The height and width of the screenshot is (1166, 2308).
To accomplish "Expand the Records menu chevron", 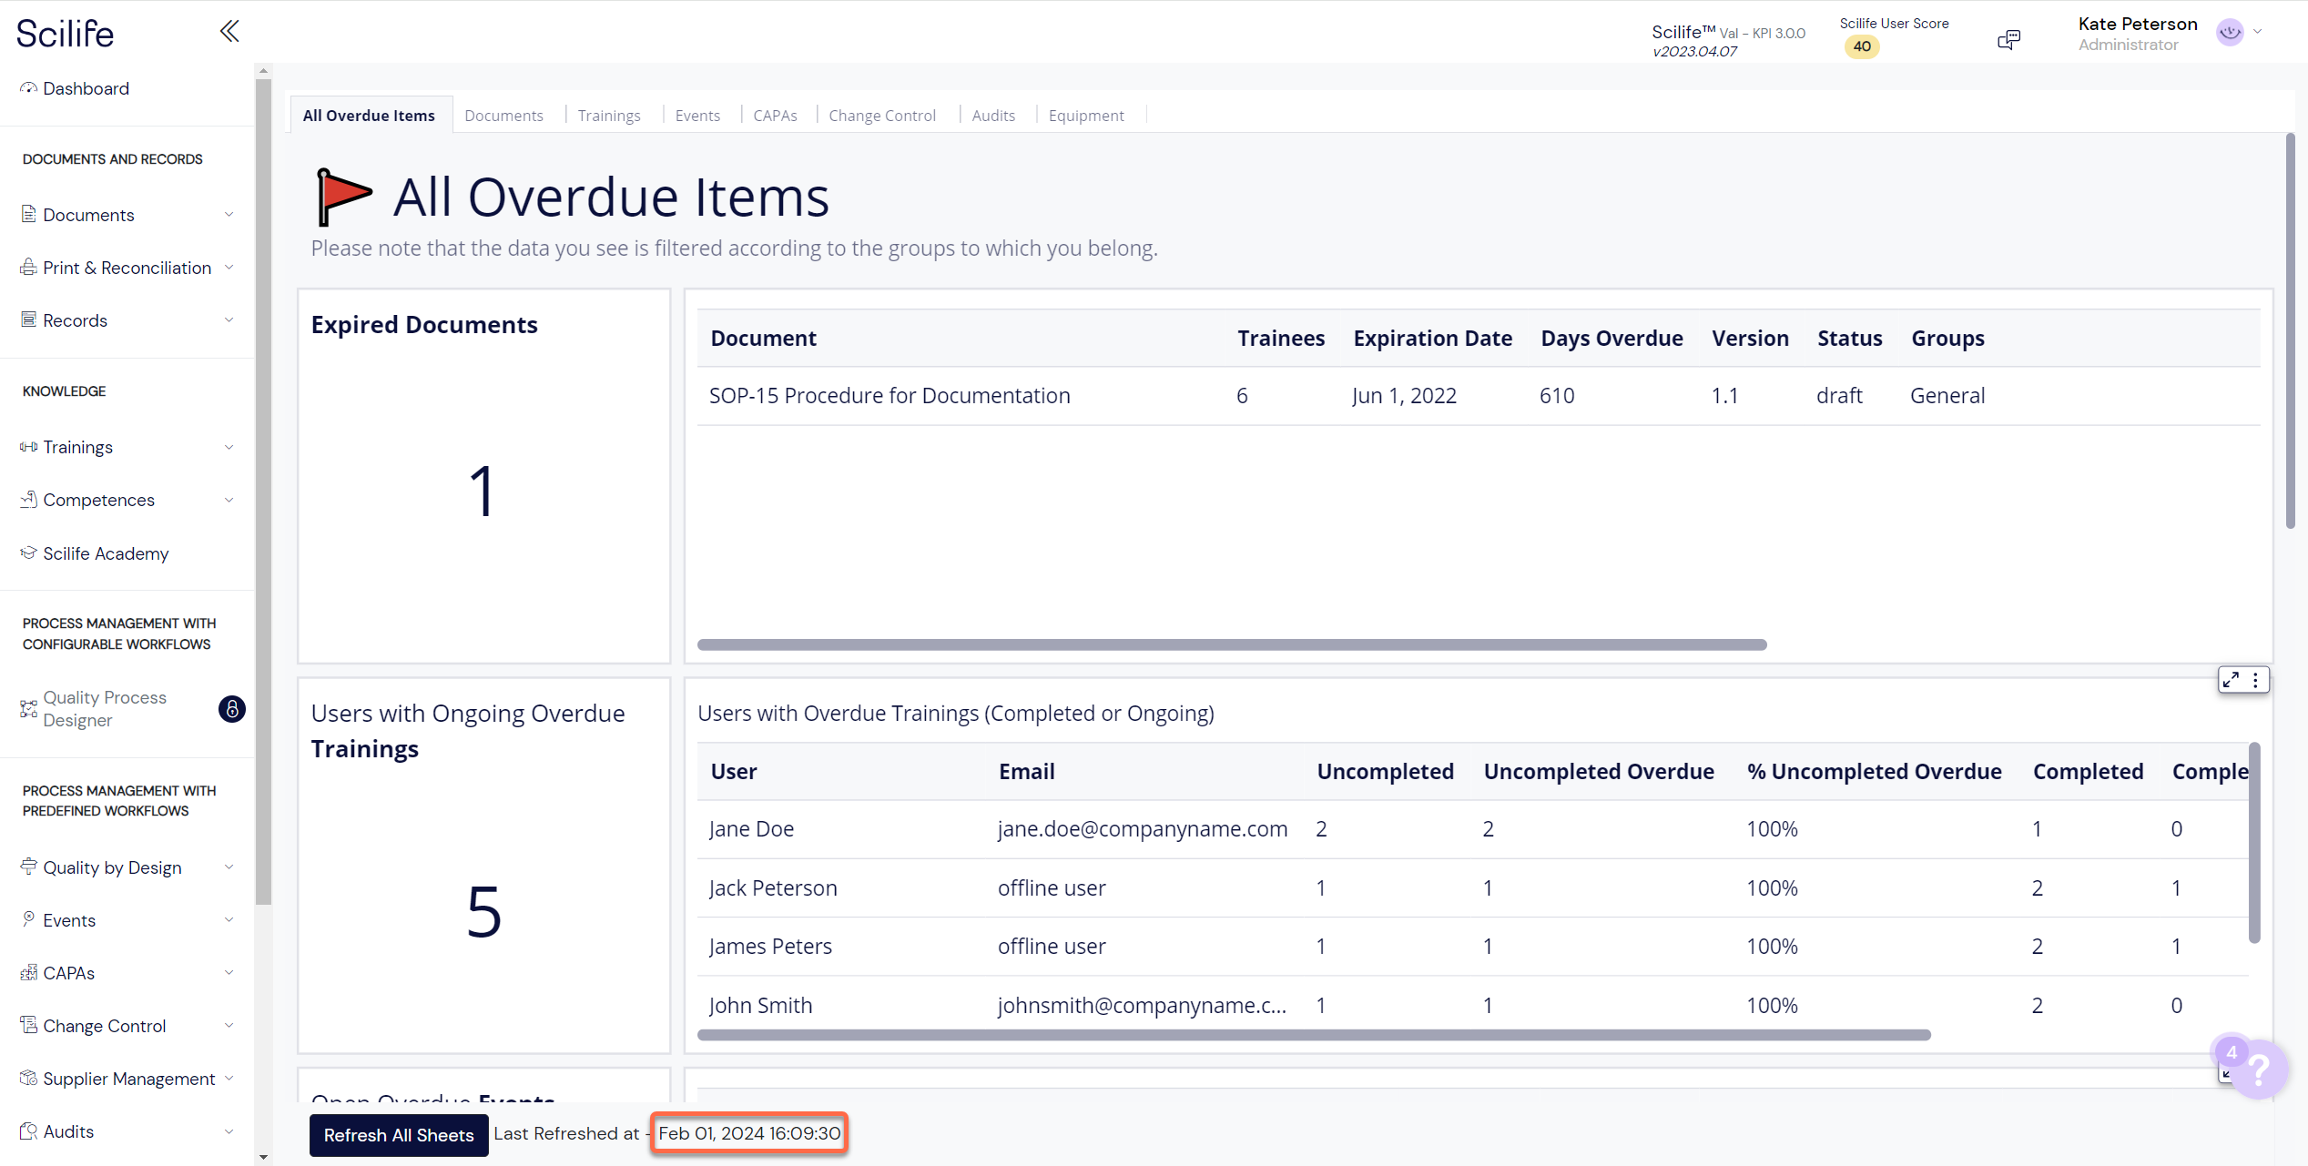I will [229, 320].
